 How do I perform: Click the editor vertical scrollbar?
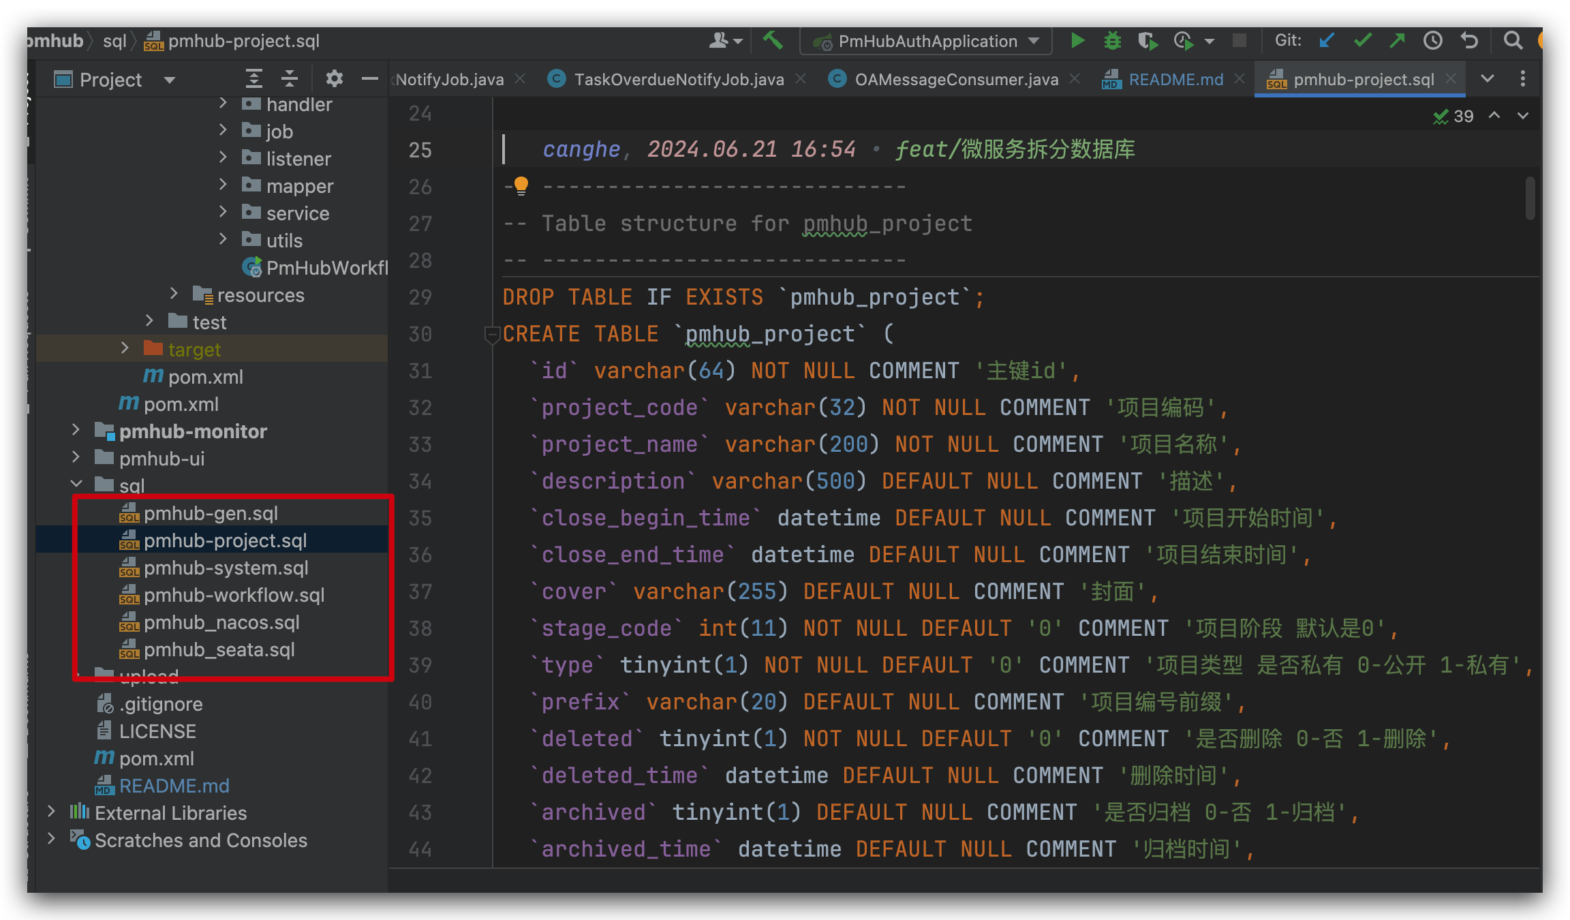(1530, 198)
